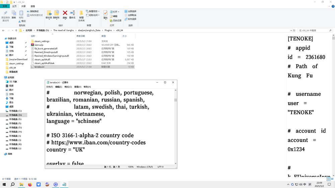Sort by the 名称 column header
The height and width of the screenshot is (188, 335).
(x=33, y=36)
